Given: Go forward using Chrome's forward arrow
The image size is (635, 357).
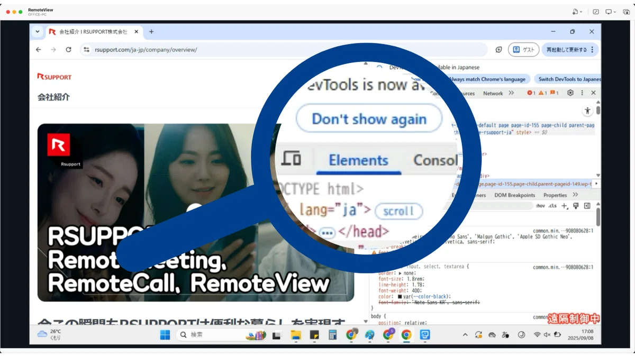Looking at the screenshot, I should point(53,50).
